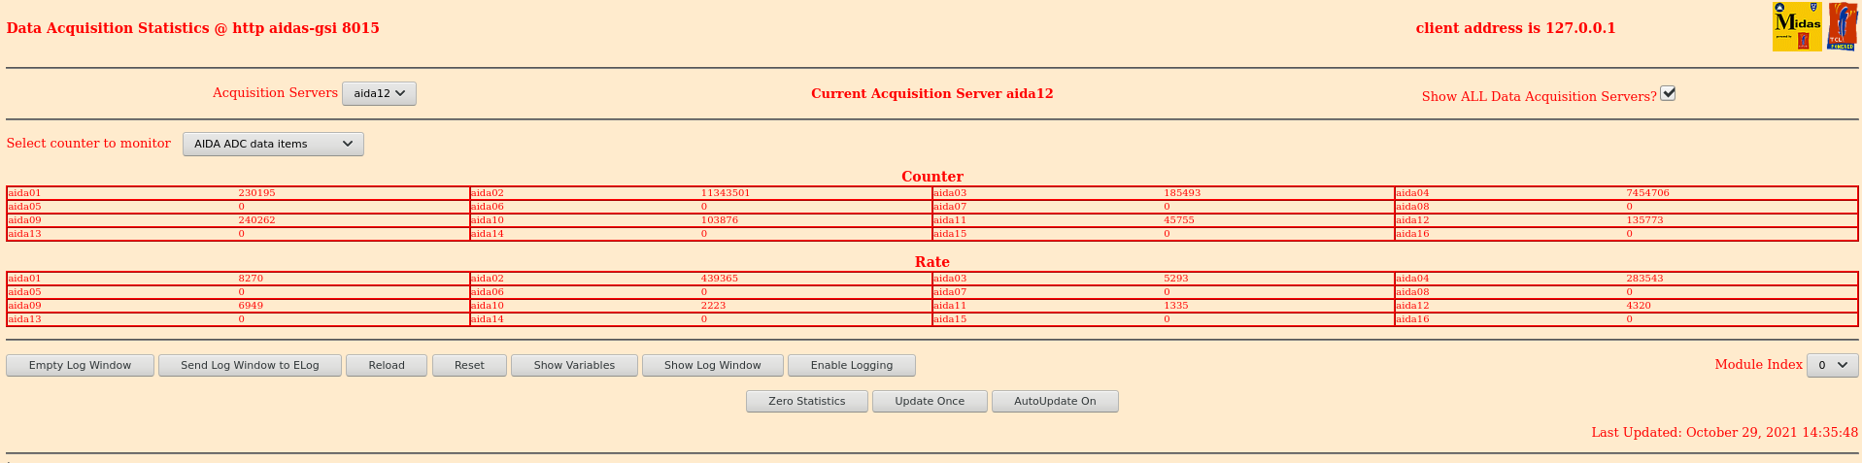This screenshot has width=1862, height=463.
Task: Turn AutoUpdate On
Action: [1055, 402]
